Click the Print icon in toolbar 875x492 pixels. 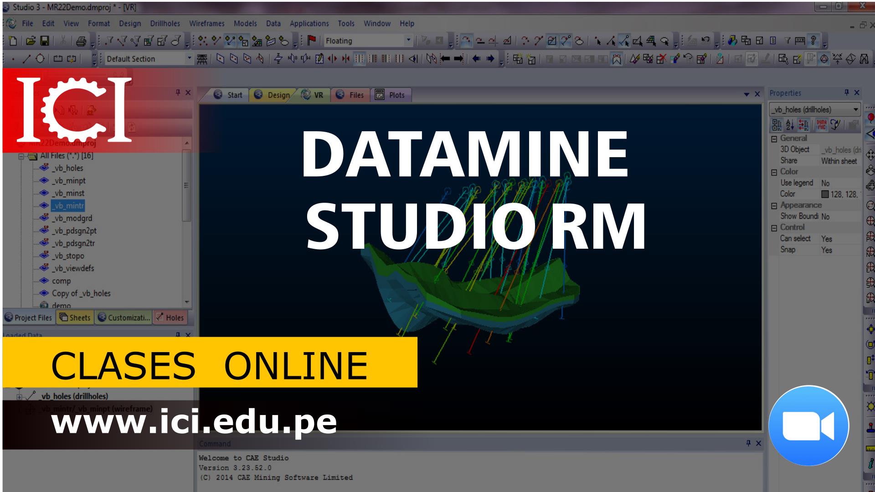coord(82,41)
